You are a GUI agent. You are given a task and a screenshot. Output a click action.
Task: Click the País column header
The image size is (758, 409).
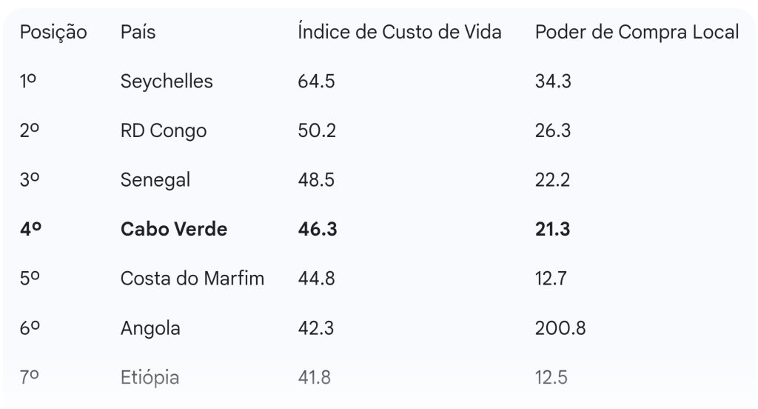[138, 33]
